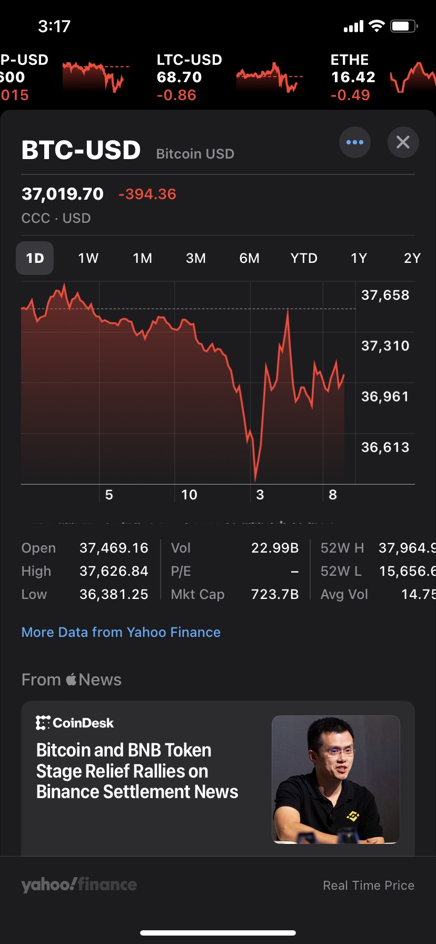Tap the LTC-USD ticker in top strip
Viewport: 436px width, 944px height.
click(190, 77)
